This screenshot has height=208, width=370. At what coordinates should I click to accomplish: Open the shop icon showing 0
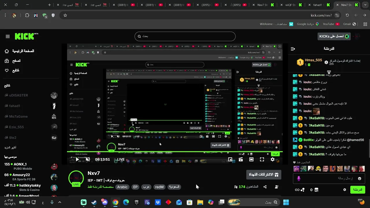click(317, 190)
